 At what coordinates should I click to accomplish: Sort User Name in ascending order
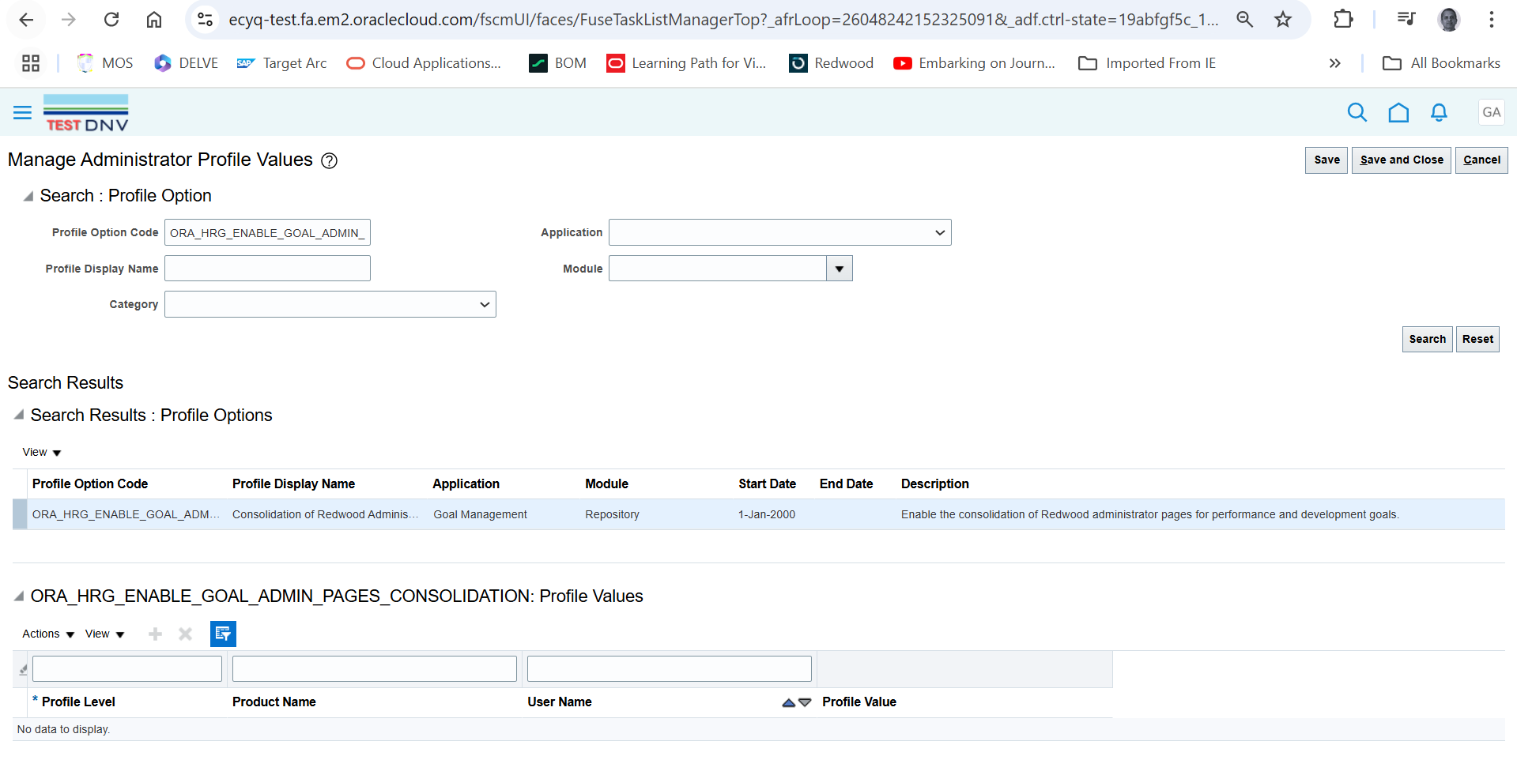(x=787, y=702)
